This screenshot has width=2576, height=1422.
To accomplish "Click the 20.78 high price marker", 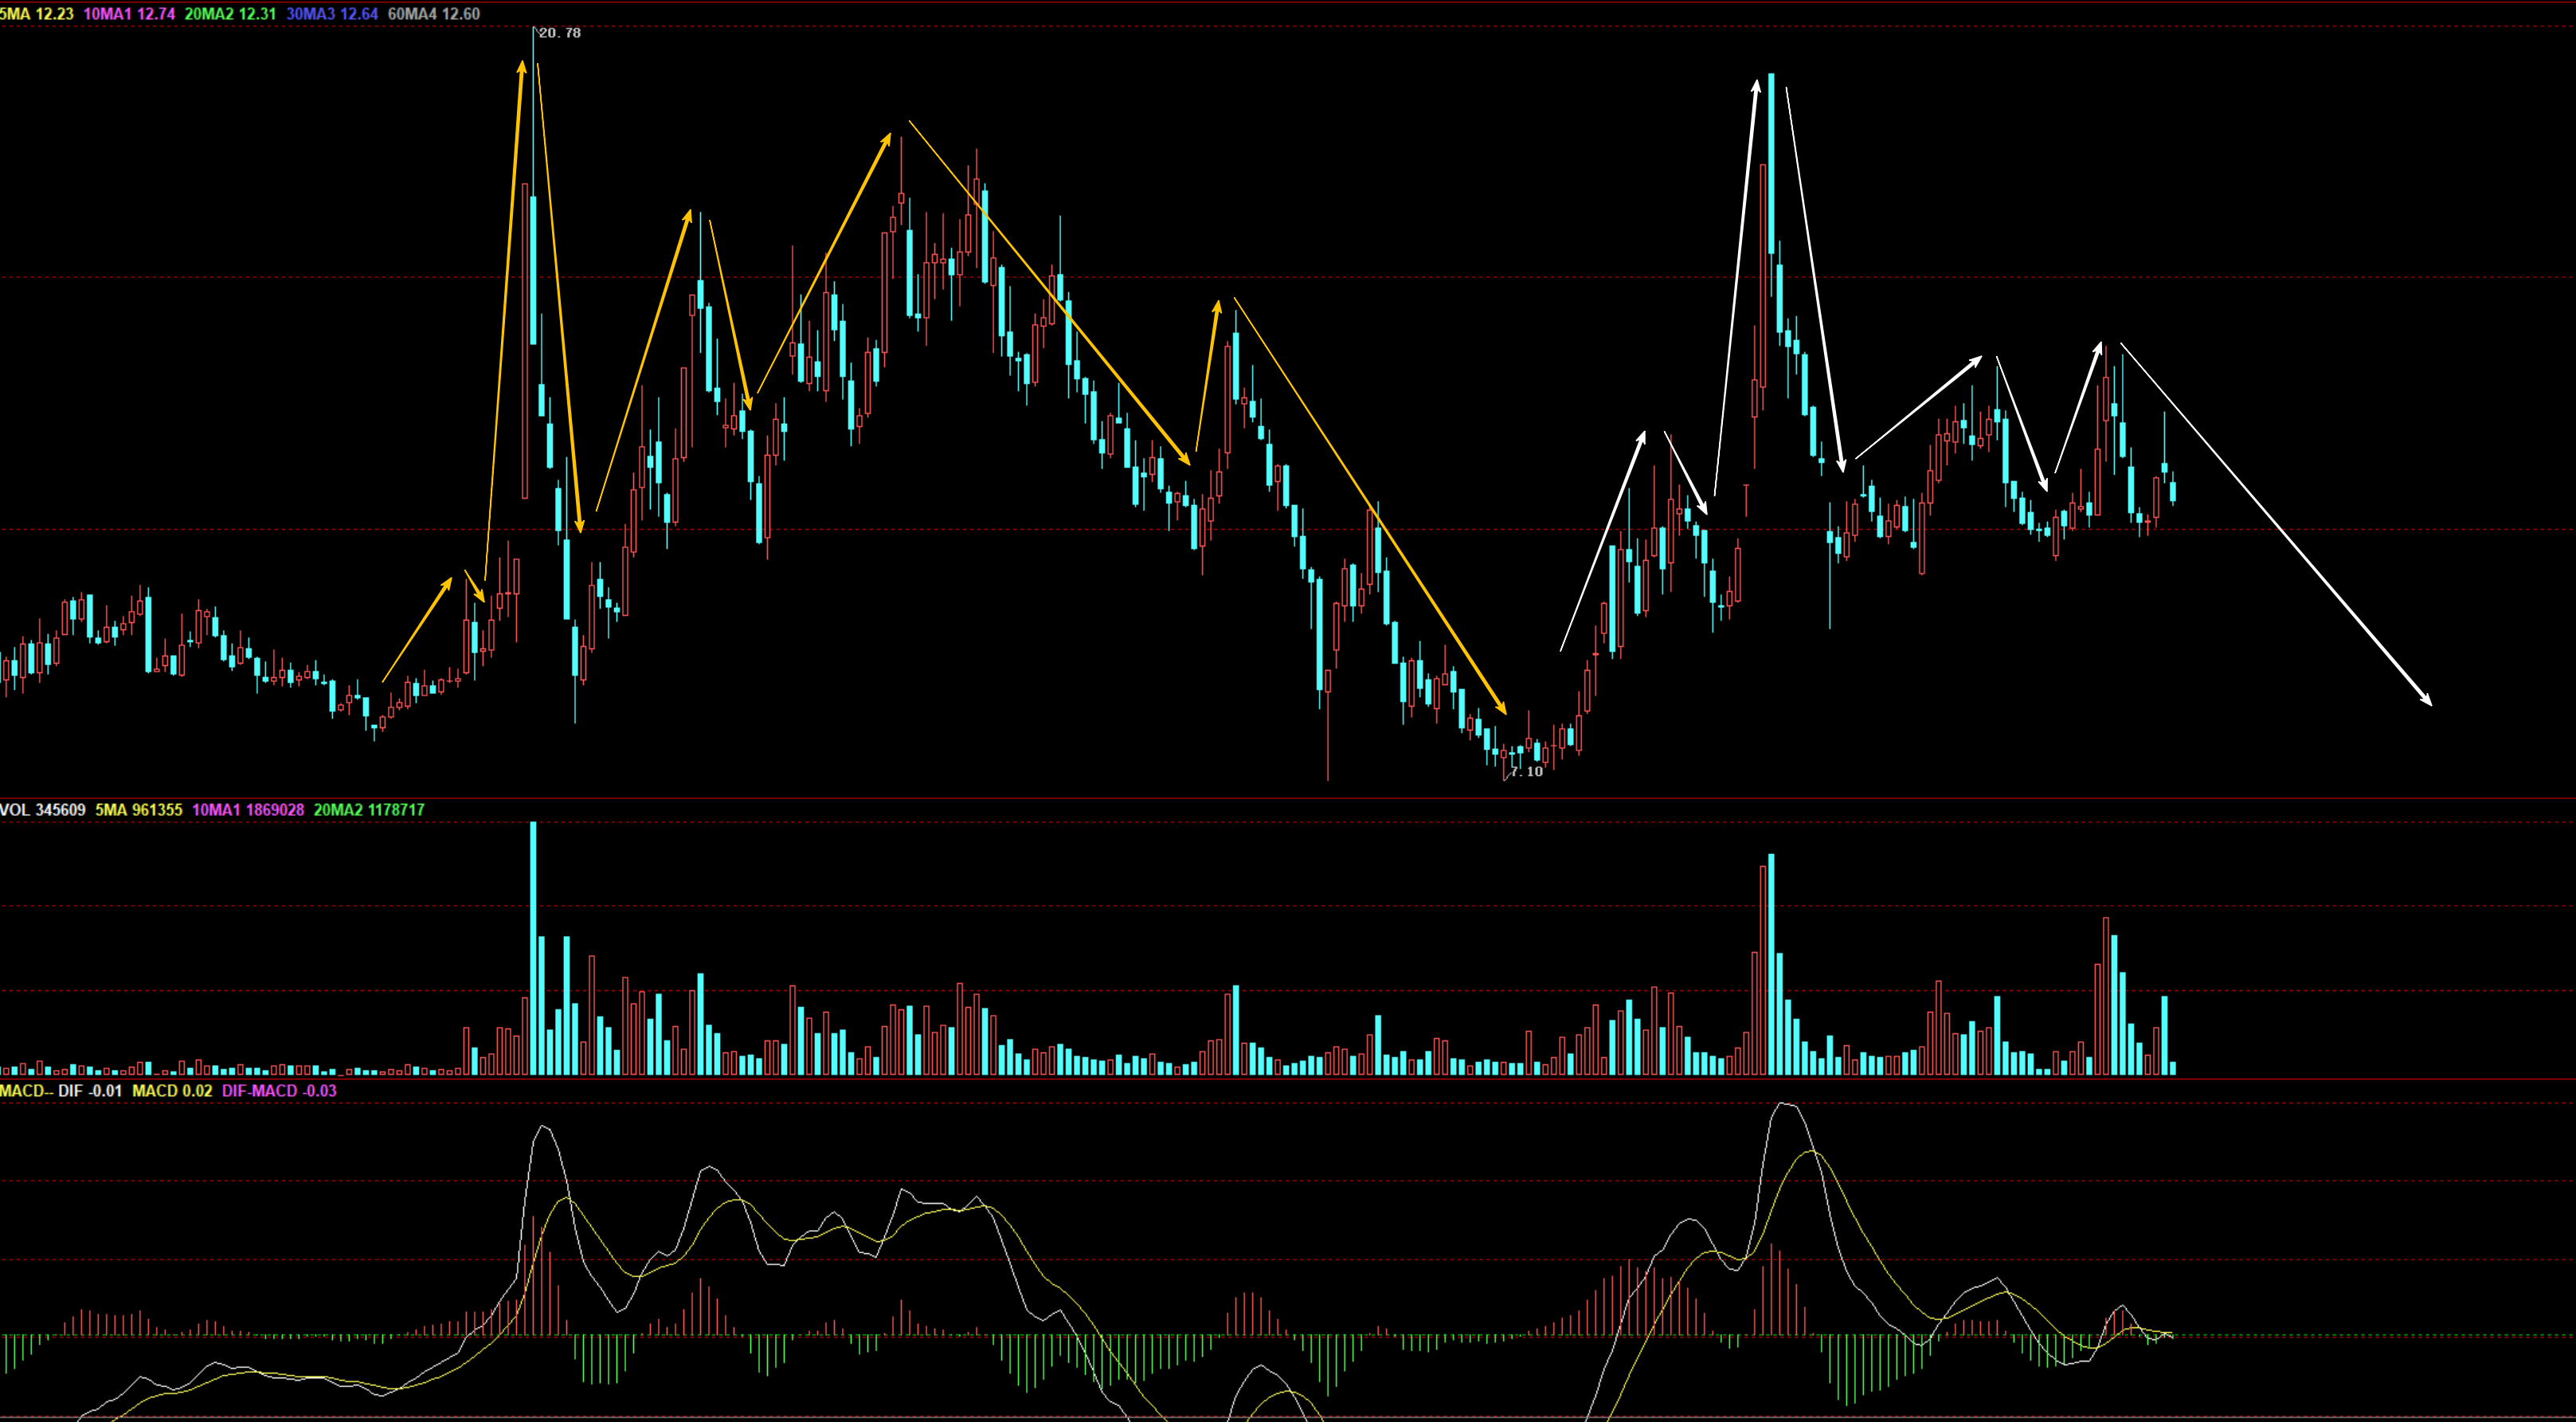I will (558, 33).
